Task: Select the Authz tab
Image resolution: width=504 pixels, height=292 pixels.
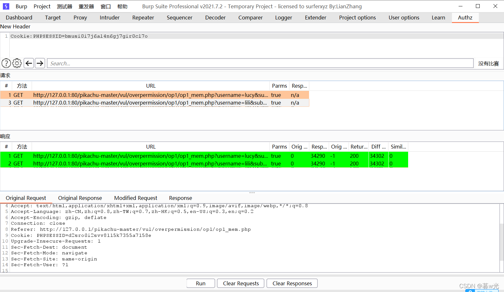Action: (x=465, y=18)
